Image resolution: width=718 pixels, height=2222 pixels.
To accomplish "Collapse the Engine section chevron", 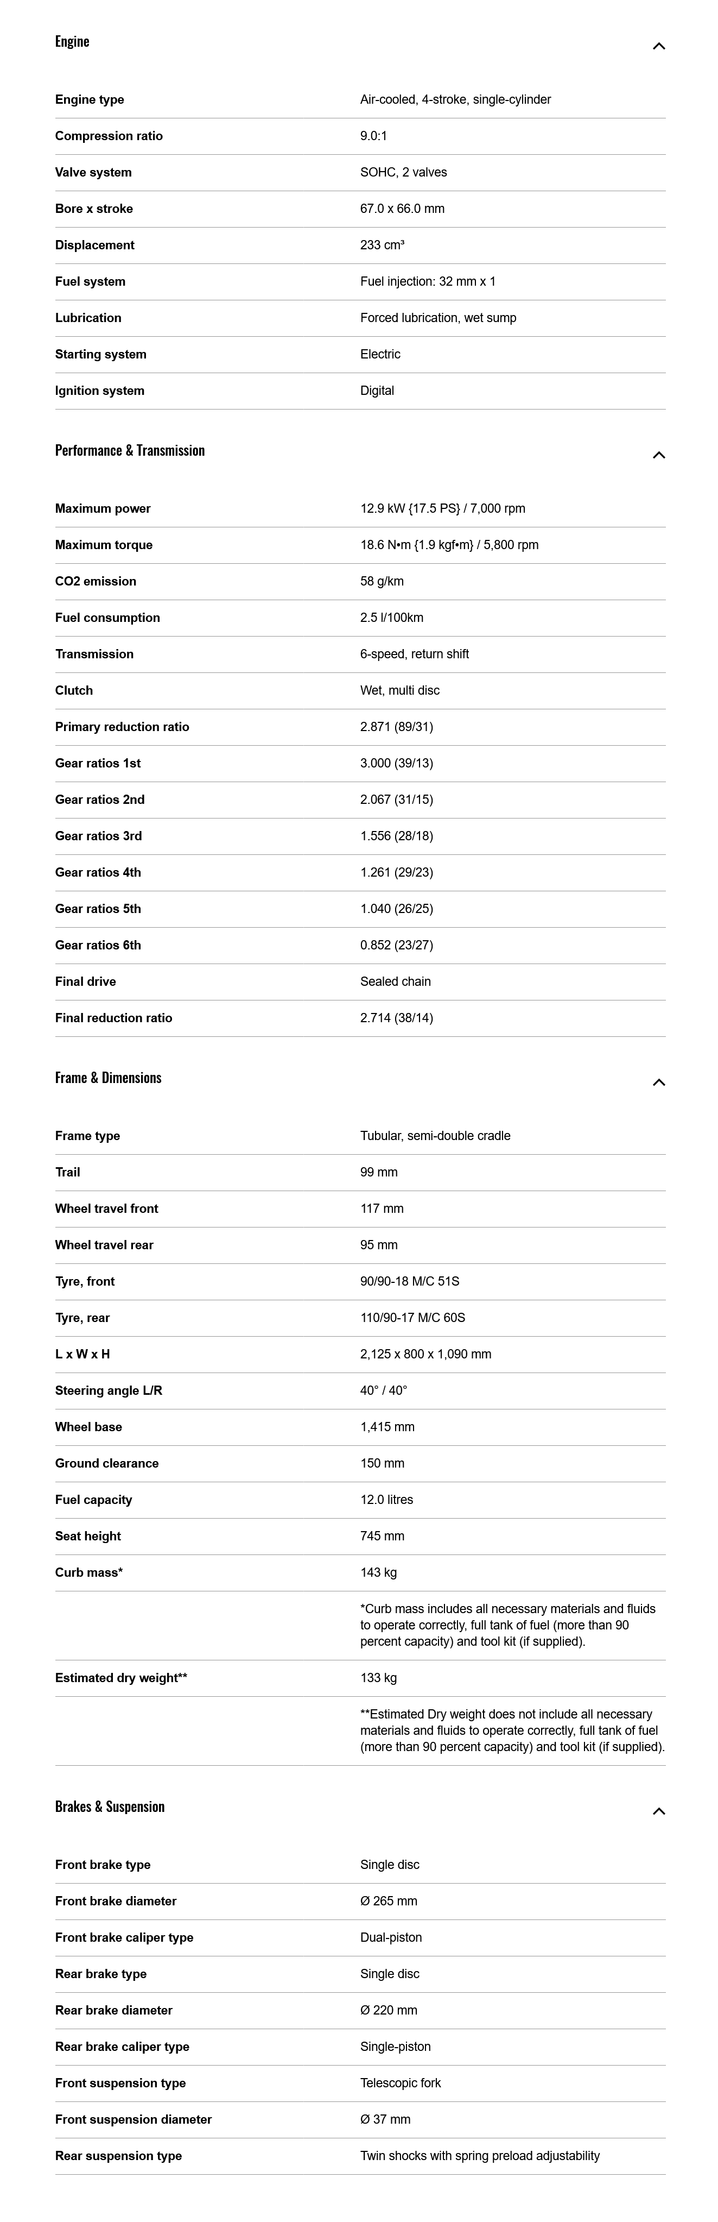I will pyautogui.click(x=658, y=47).
